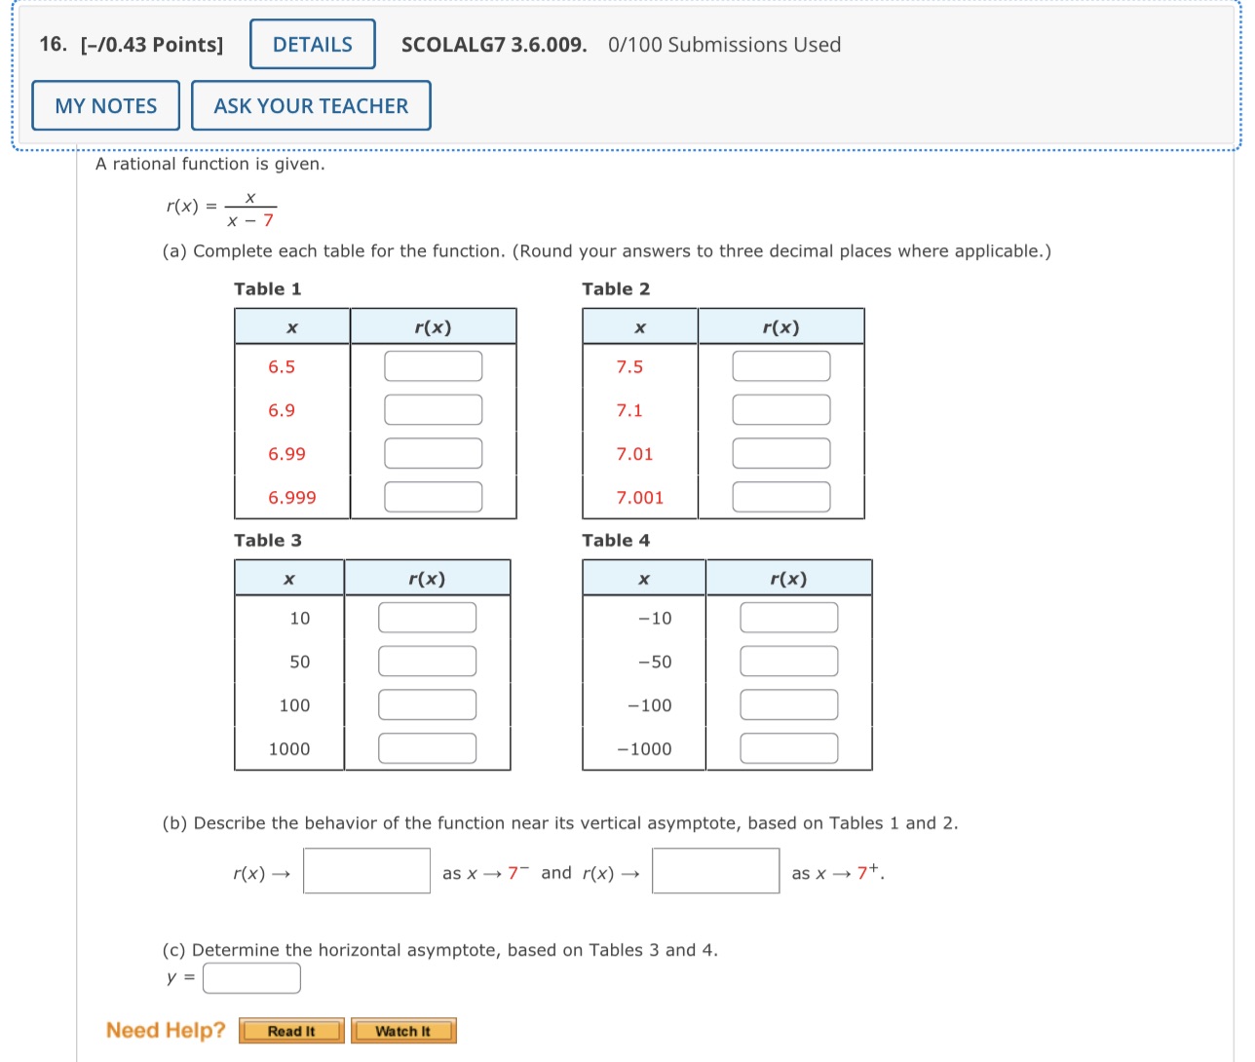
Task: Click the DETAILS button
Action: click(312, 44)
